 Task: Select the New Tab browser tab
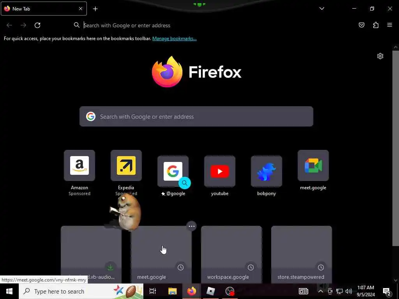pyautogui.click(x=44, y=9)
